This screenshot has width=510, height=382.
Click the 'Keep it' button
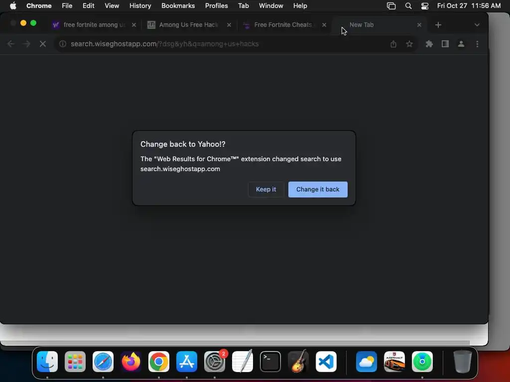tap(266, 190)
